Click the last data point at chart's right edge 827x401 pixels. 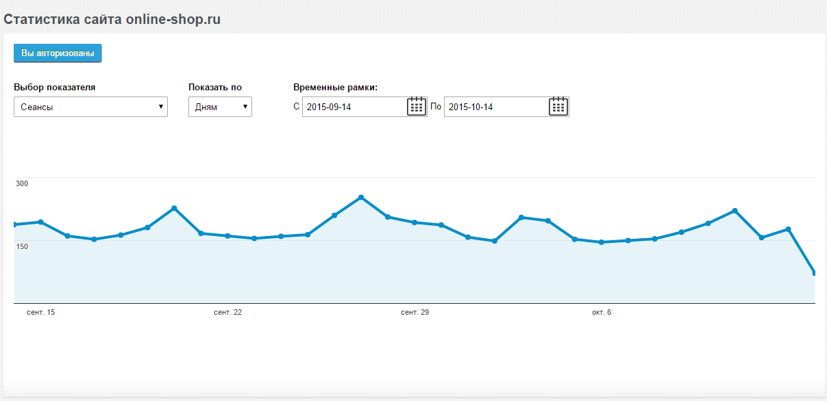tap(814, 273)
